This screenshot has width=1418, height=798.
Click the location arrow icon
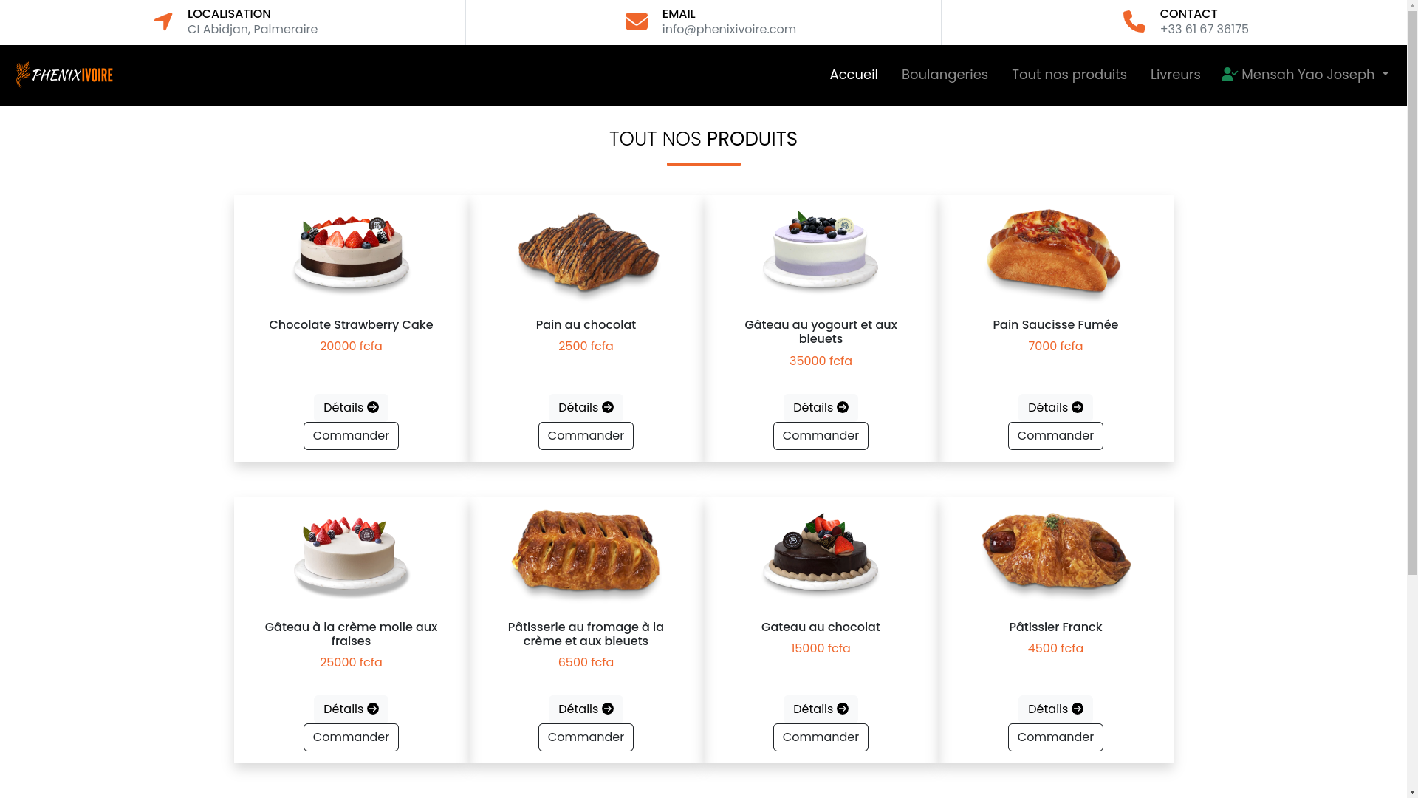(x=163, y=21)
